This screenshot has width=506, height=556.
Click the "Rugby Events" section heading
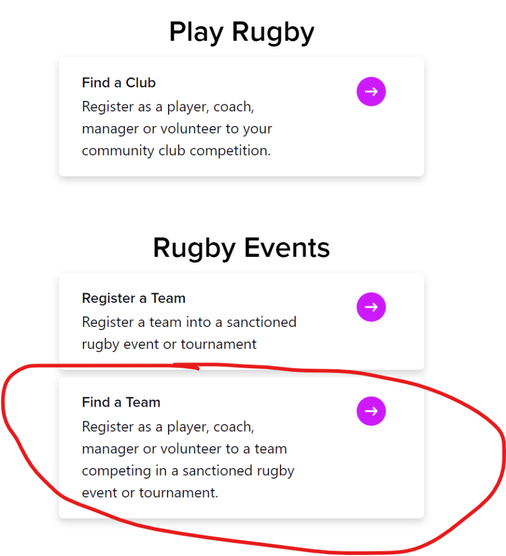[241, 248]
